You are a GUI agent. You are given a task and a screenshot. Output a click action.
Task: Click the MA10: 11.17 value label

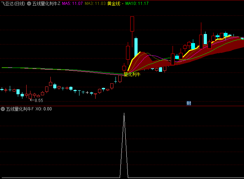(x=137, y=4)
